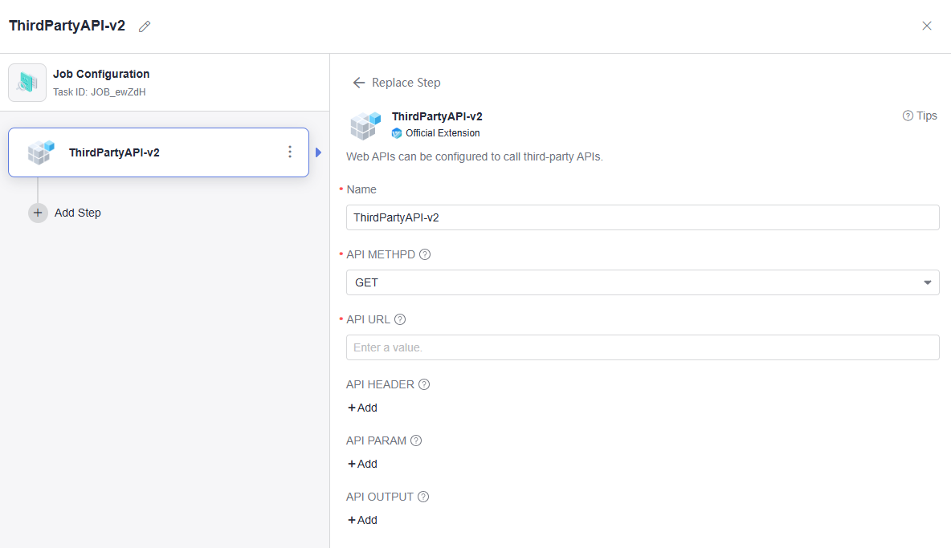Show help for API URL field

point(400,319)
